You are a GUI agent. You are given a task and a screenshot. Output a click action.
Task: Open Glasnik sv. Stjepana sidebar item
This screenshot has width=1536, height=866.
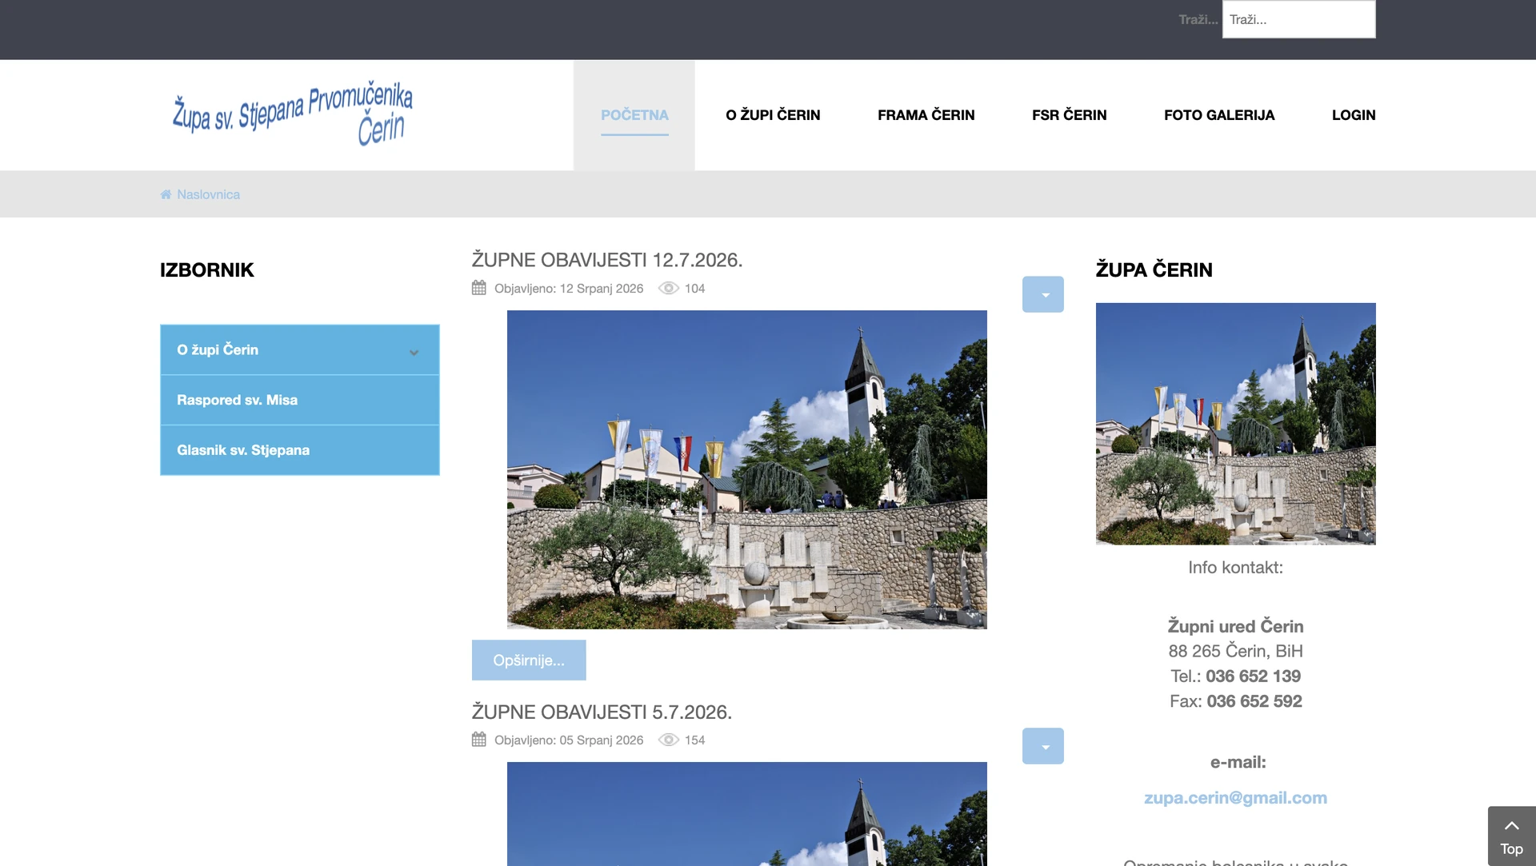click(x=300, y=450)
